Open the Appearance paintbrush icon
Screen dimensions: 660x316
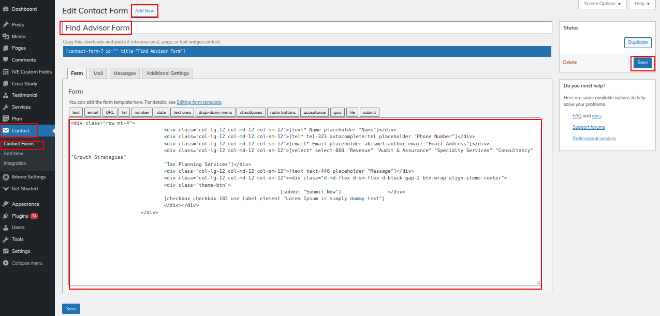pyautogui.click(x=6, y=204)
